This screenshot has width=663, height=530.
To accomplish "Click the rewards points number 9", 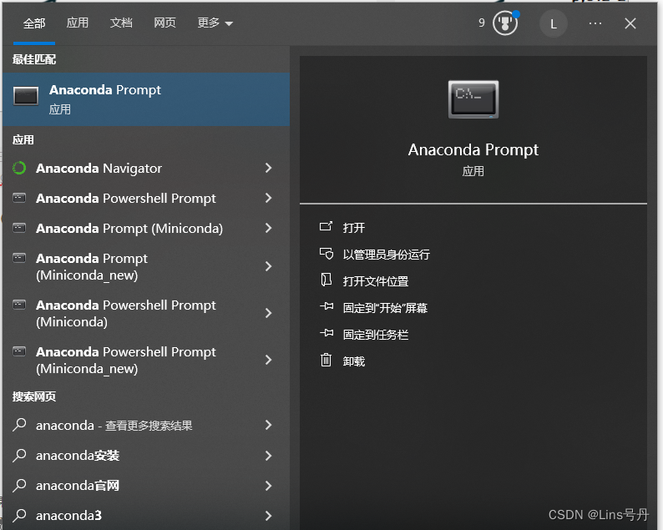I will click(x=481, y=23).
